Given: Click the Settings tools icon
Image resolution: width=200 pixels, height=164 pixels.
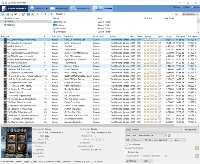Looking at the screenshot, I should [171, 7].
